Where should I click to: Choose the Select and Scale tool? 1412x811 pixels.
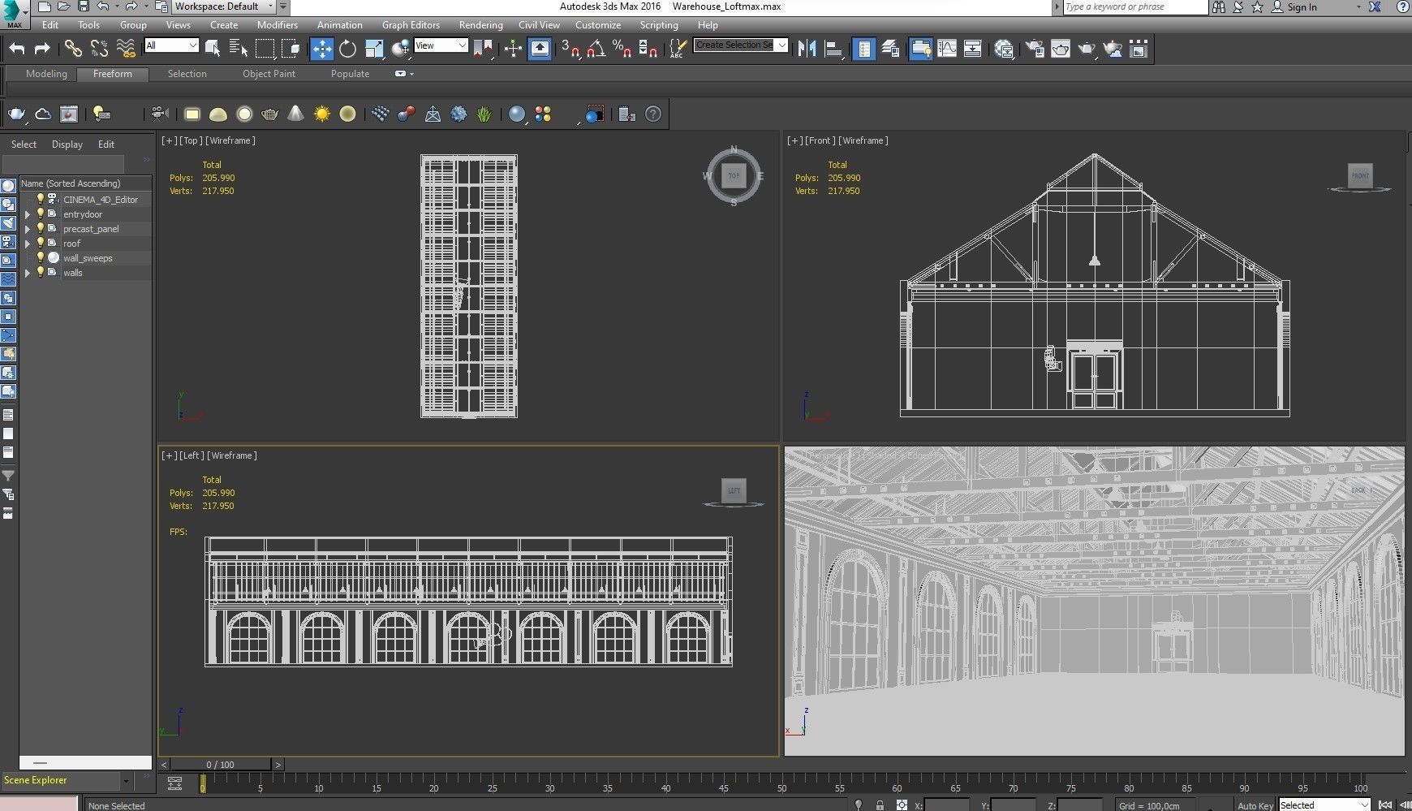pos(374,49)
